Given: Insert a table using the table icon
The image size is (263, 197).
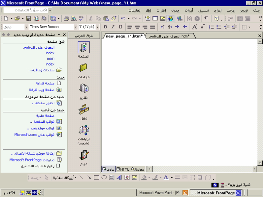Looking at the screenshot, I should 155,18.
